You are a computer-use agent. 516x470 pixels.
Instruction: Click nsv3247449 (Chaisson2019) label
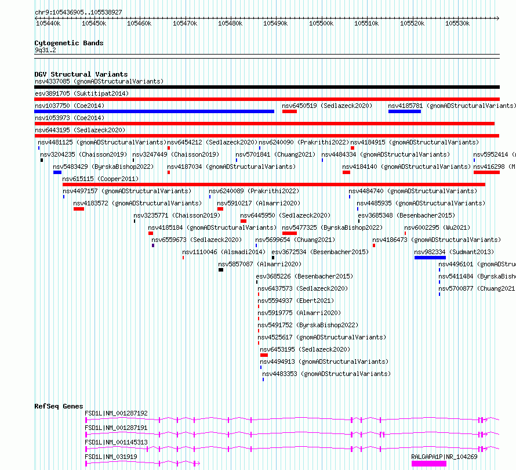coord(176,154)
